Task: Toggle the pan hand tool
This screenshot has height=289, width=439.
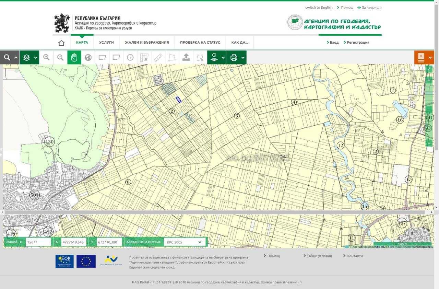Action: 74,58
